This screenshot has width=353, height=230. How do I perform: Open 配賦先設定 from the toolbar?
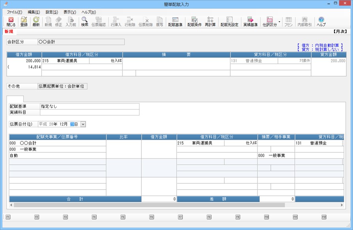tap(229, 21)
